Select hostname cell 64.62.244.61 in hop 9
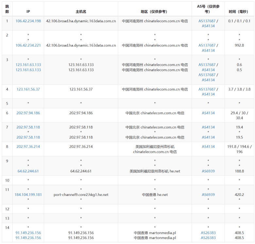255x244 pixels. click(x=81, y=171)
